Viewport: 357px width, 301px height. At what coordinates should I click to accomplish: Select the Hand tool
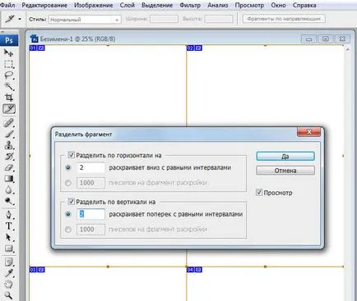(x=9, y=285)
